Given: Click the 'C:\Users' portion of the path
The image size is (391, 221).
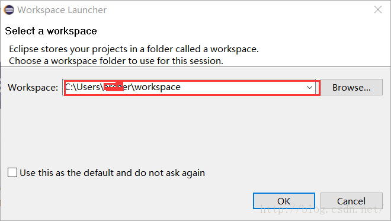Looking at the screenshot, I should [x=82, y=87].
